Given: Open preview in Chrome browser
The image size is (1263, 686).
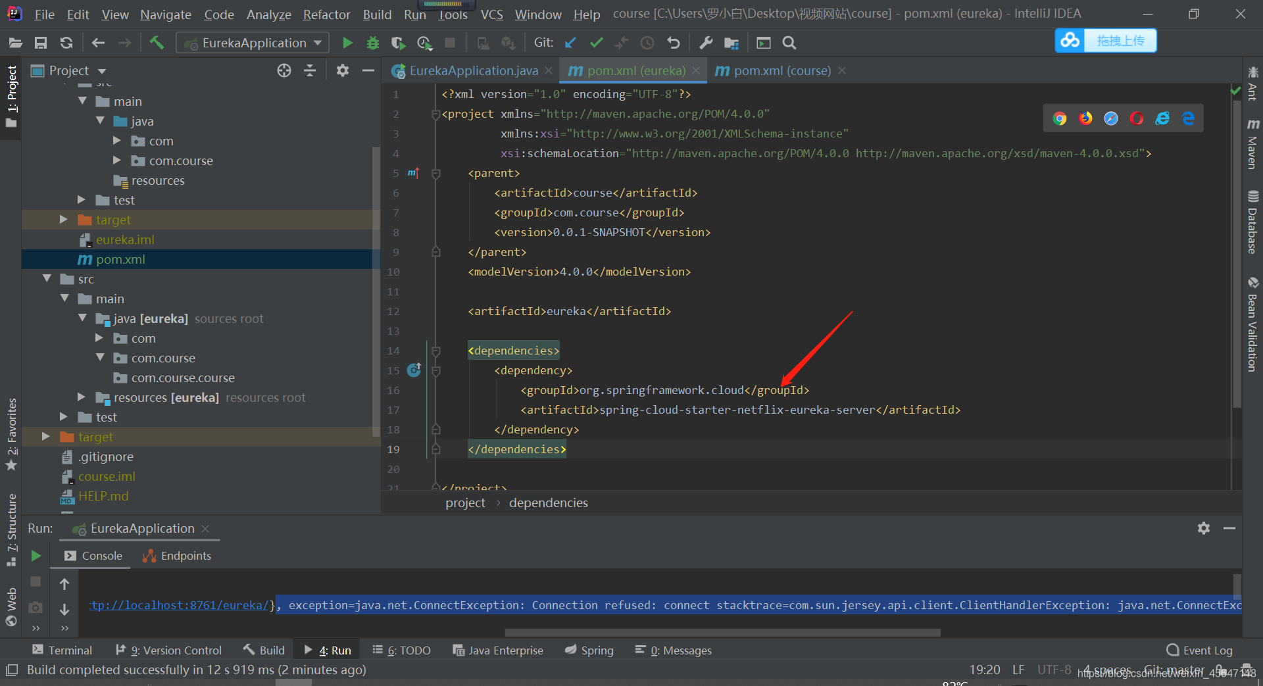Looking at the screenshot, I should click(x=1060, y=118).
